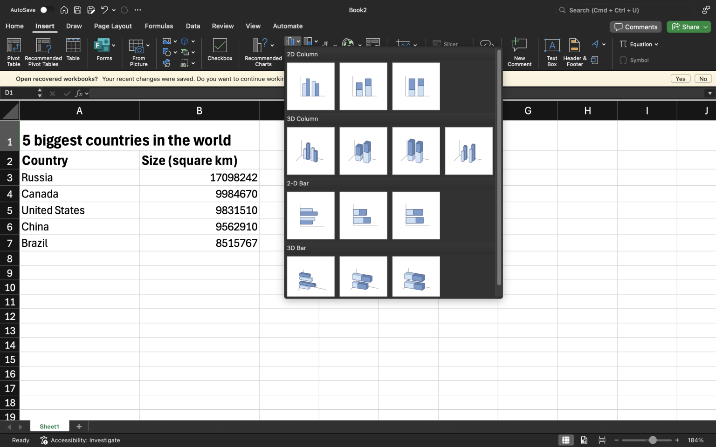
Task: Dismiss recovered workbooks prompt with No
Action: (x=703, y=78)
